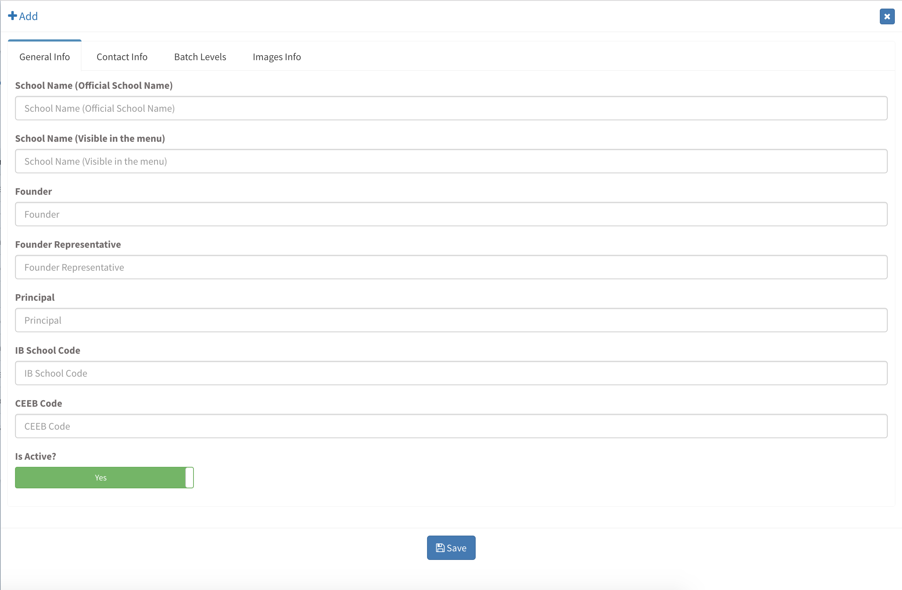Focus the IB School Code input

coord(451,373)
